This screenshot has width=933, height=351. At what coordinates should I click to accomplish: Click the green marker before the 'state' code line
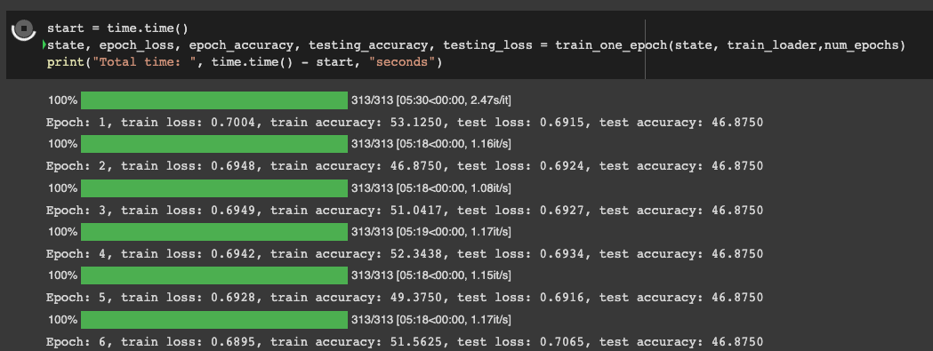click(x=44, y=45)
